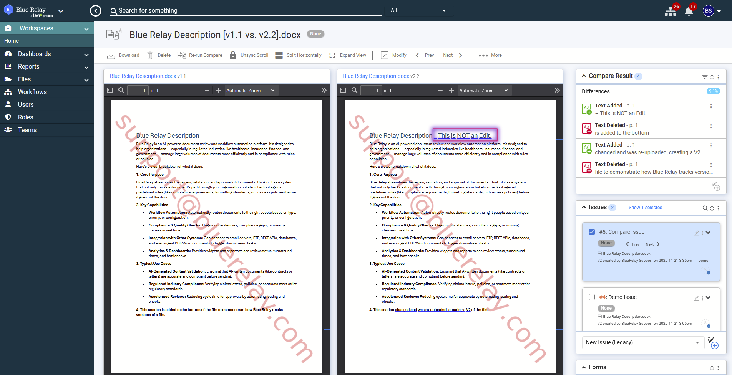Viewport: 732px width, 375px height.
Task: Click Split Horizontally layout button
Action: 299,55
